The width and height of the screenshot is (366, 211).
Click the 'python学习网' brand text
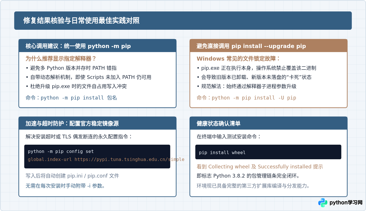[x=346, y=203]
